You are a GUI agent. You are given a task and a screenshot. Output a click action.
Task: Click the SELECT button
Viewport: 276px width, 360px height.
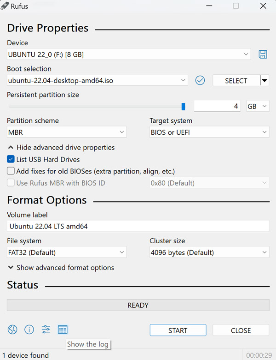coord(236,81)
